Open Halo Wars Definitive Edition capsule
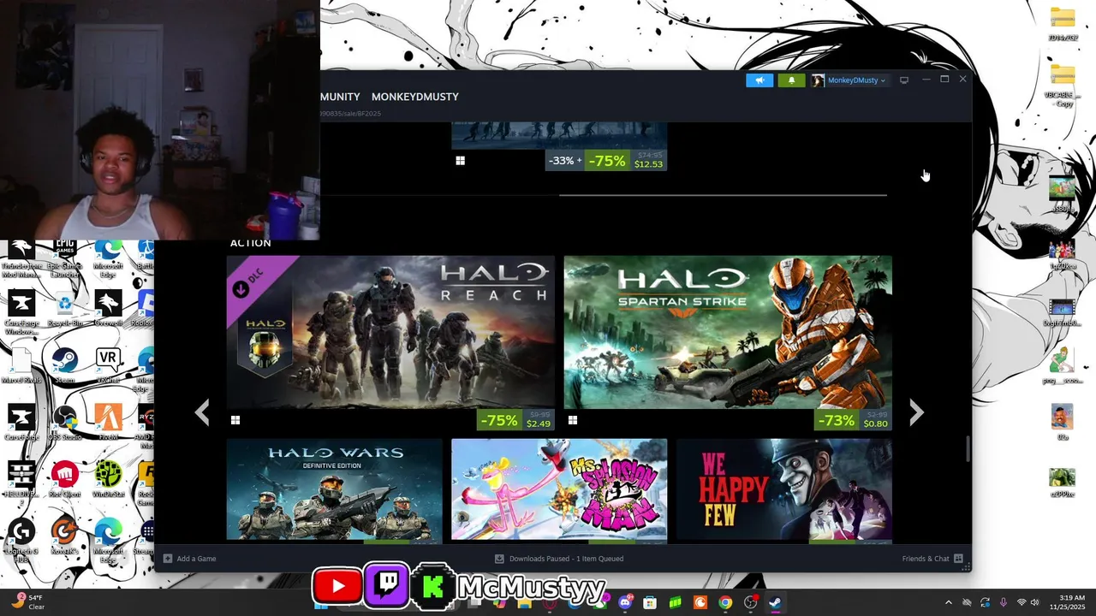The height and width of the screenshot is (616, 1096). point(334,489)
